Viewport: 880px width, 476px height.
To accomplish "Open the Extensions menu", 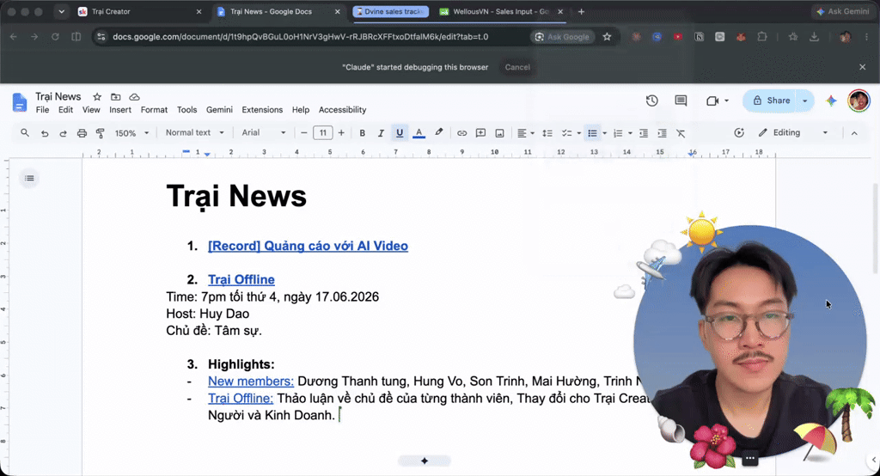I will [x=262, y=109].
